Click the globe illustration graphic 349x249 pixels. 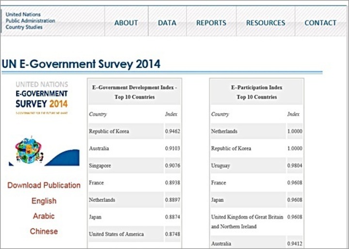(29, 150)
